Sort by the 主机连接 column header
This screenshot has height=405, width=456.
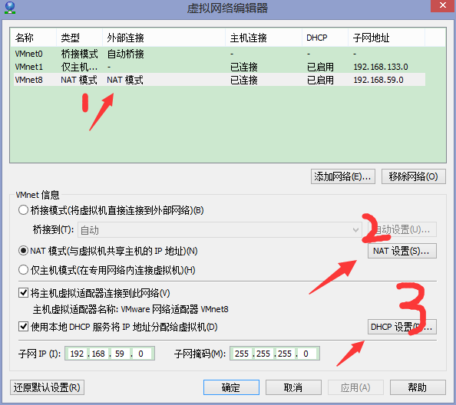pos(263,38)
